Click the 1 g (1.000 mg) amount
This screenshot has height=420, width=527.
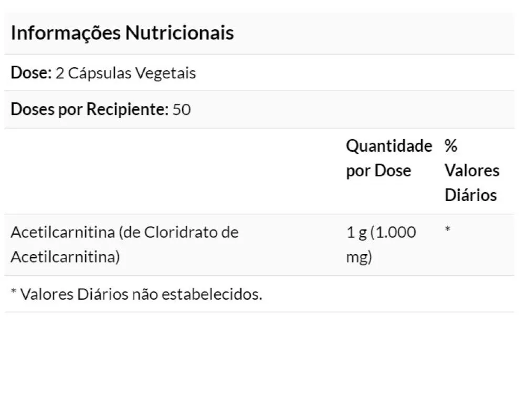click(x=381, y=245)
